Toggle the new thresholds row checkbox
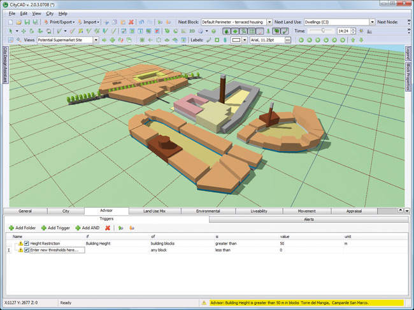This screenshot has width=414, height=310. pos(26,250)
